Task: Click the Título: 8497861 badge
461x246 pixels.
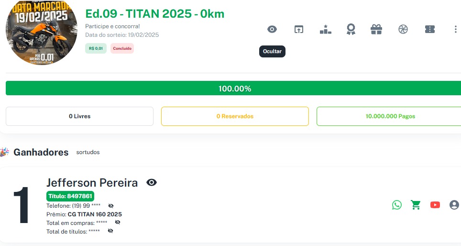Action: 70,196
